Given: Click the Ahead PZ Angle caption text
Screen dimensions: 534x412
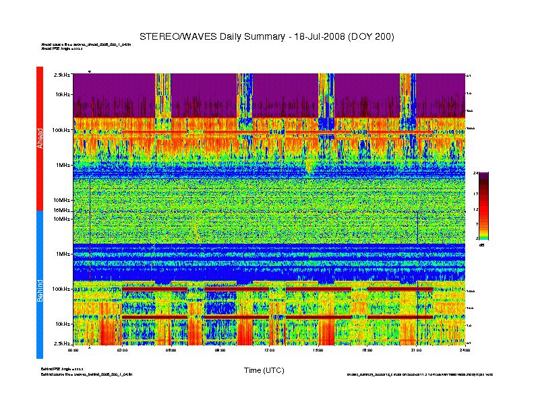Looking at the screenshot, I should [x=61, y=48].
